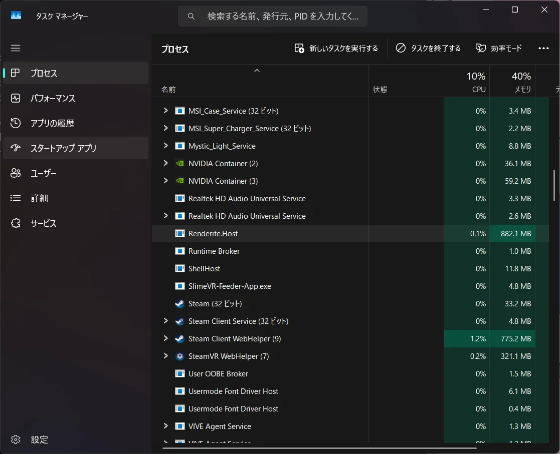Click the Performance graph icon in sidebar
The height and width of the screenshot is (454, 560).
coord(16,98)
